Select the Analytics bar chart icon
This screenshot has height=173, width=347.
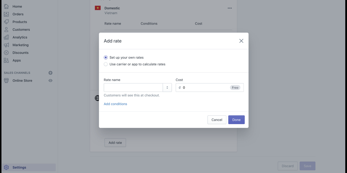point(6,37)
